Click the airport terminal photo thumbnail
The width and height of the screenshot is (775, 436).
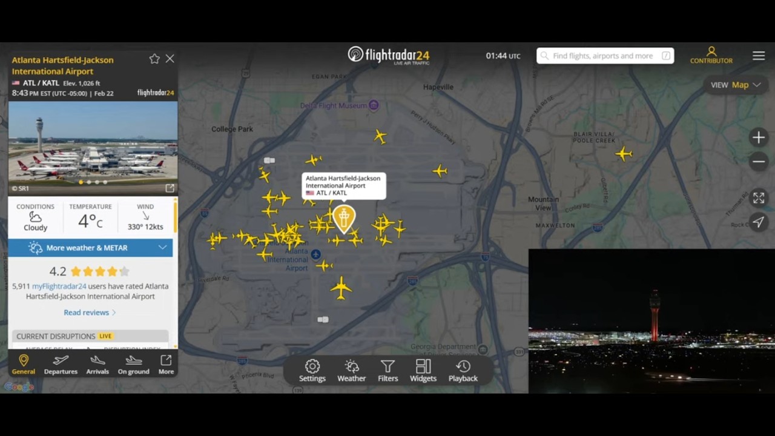93,147
